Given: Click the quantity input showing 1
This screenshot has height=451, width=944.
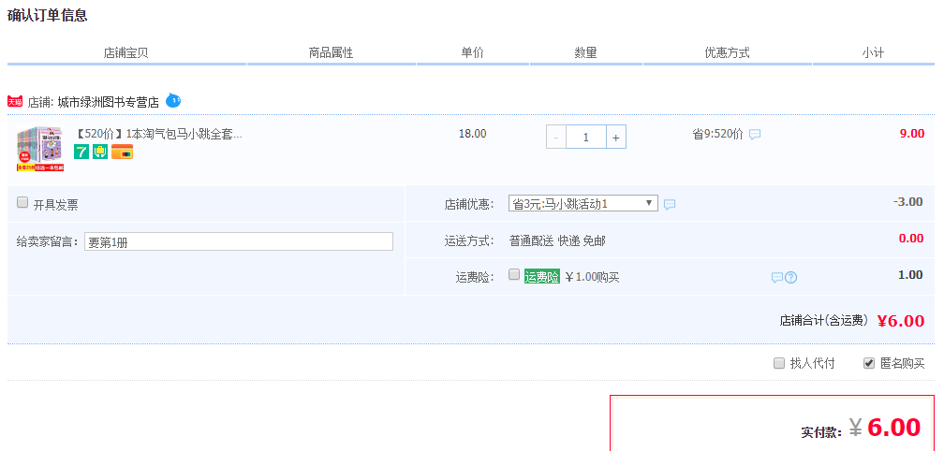Looking at the screenshot, I should [586, 138].
